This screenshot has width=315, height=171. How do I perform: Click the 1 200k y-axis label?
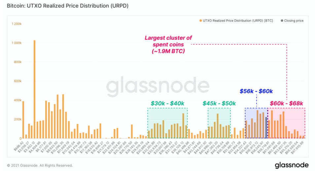point(17,24)
